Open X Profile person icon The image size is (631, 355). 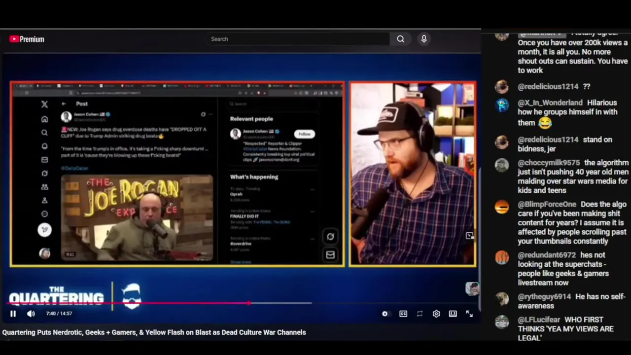pos(44,200)
